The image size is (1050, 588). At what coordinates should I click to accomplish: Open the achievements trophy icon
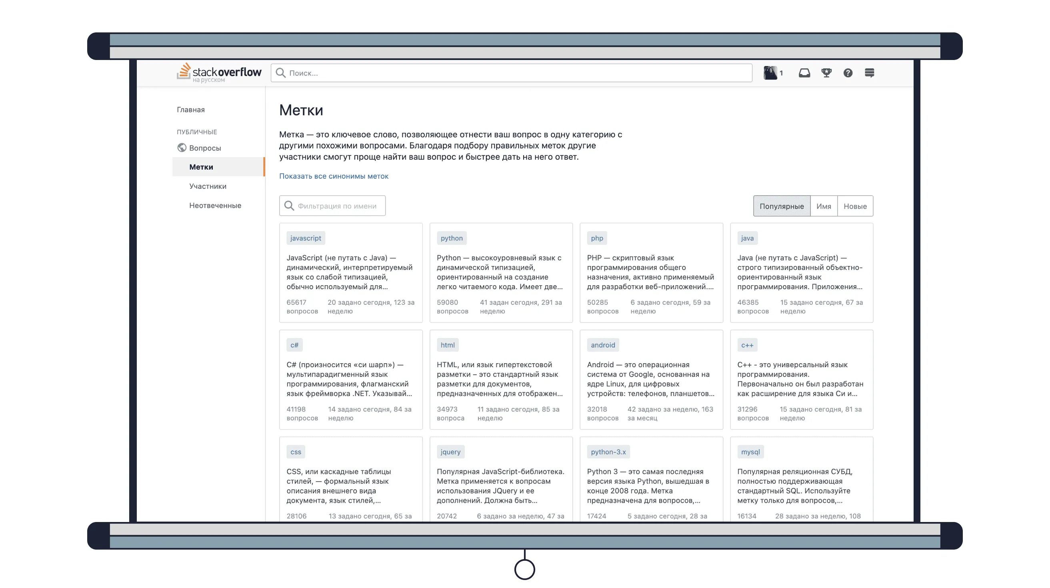point(826,73)
